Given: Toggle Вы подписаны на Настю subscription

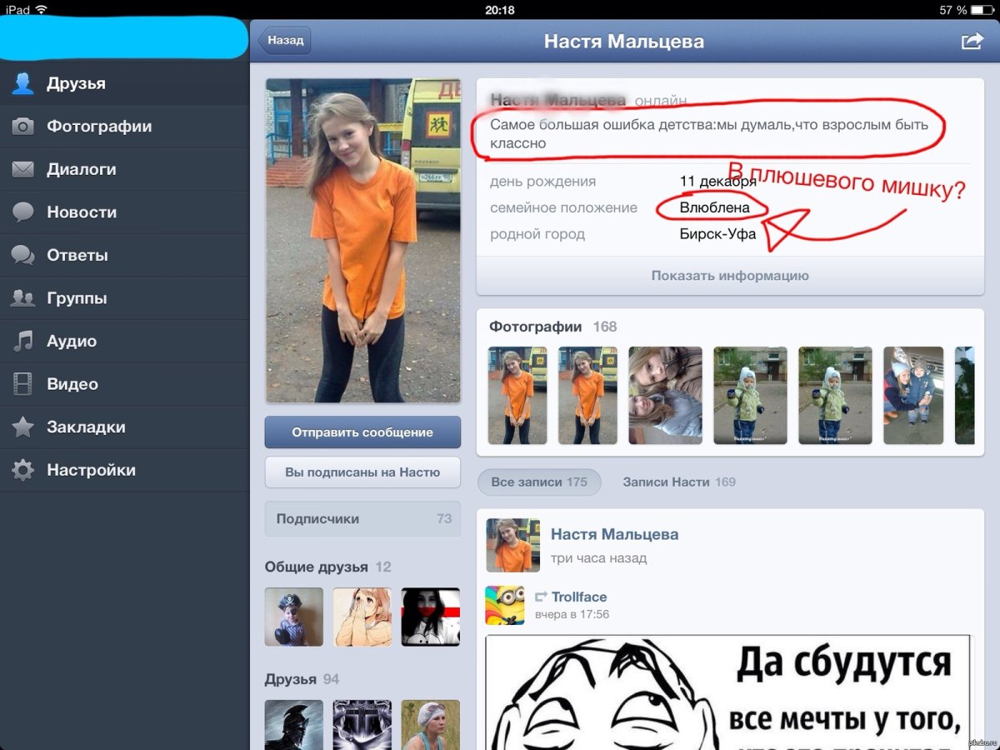Looking at the screenshot, I should pos(362,472).
